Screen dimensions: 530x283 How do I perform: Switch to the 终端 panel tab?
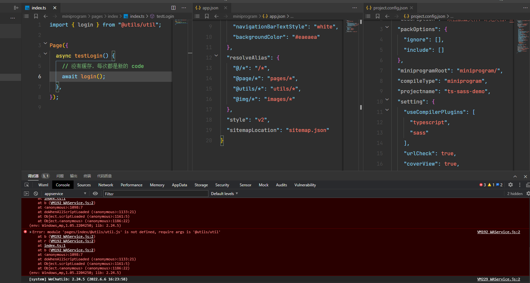pos(87,176)
